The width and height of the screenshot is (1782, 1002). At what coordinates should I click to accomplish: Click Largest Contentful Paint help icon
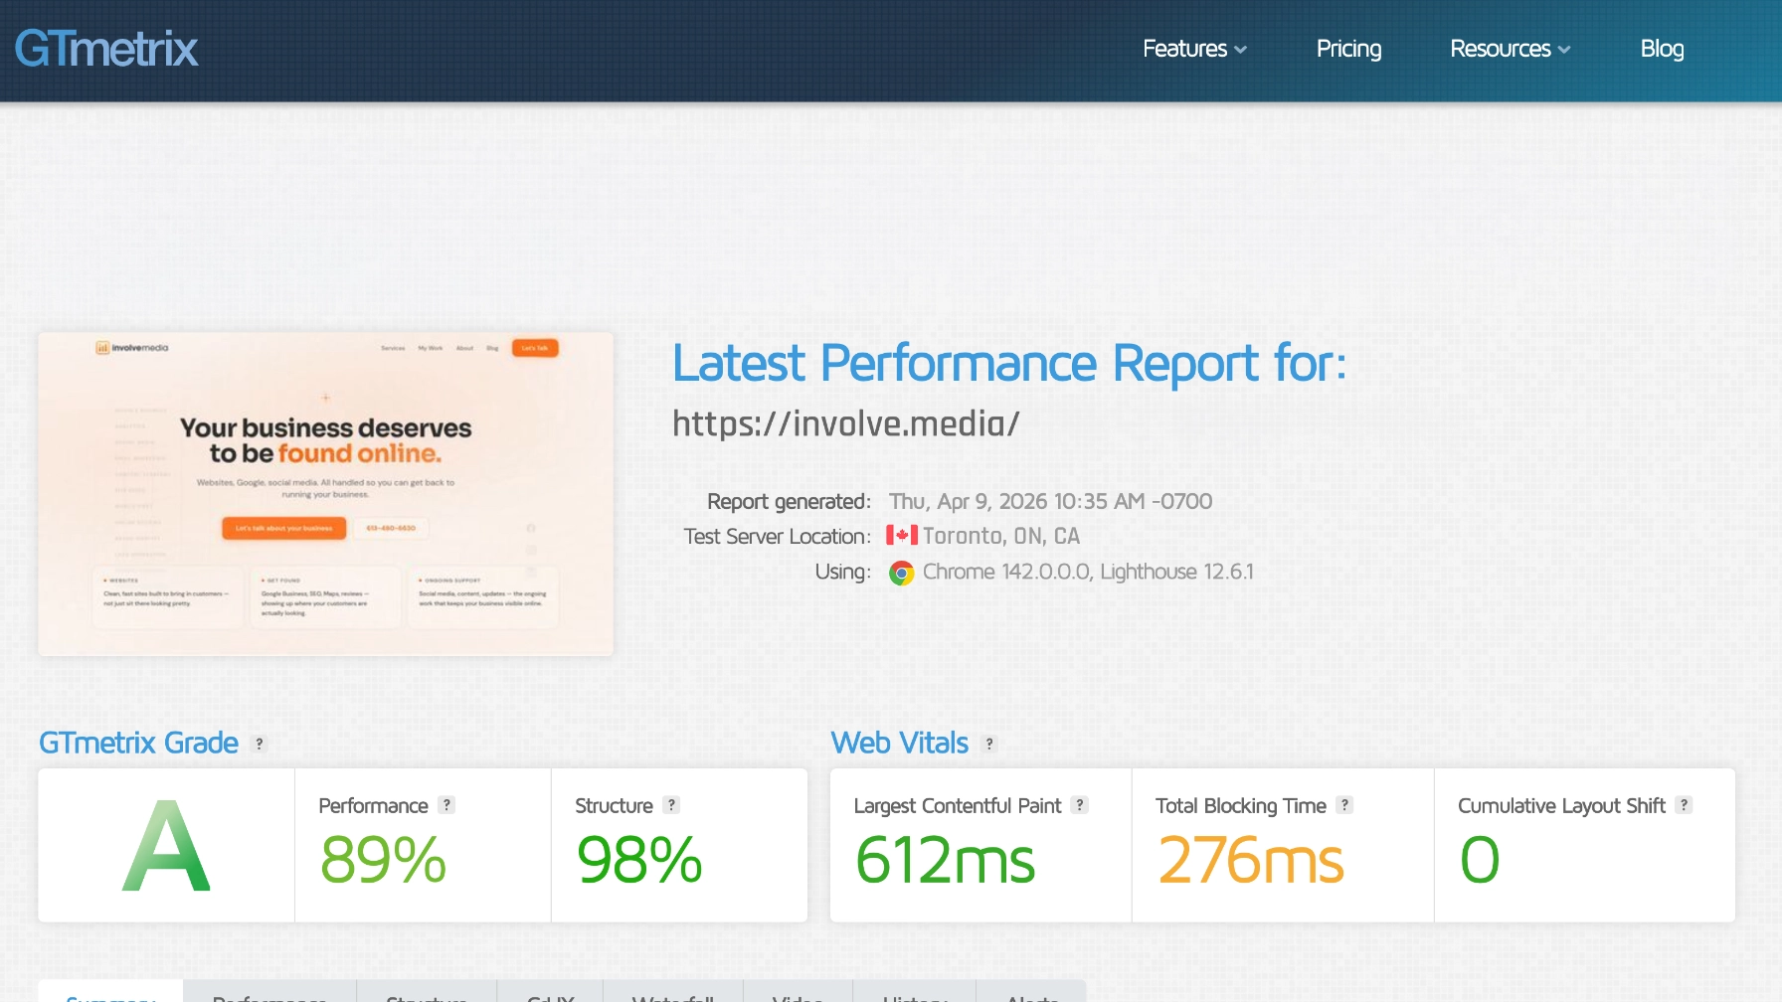point(1080,805)
